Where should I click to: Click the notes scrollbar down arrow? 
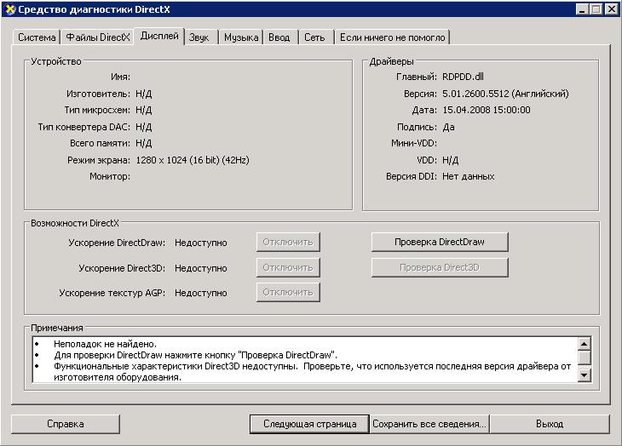coord(584,375)
